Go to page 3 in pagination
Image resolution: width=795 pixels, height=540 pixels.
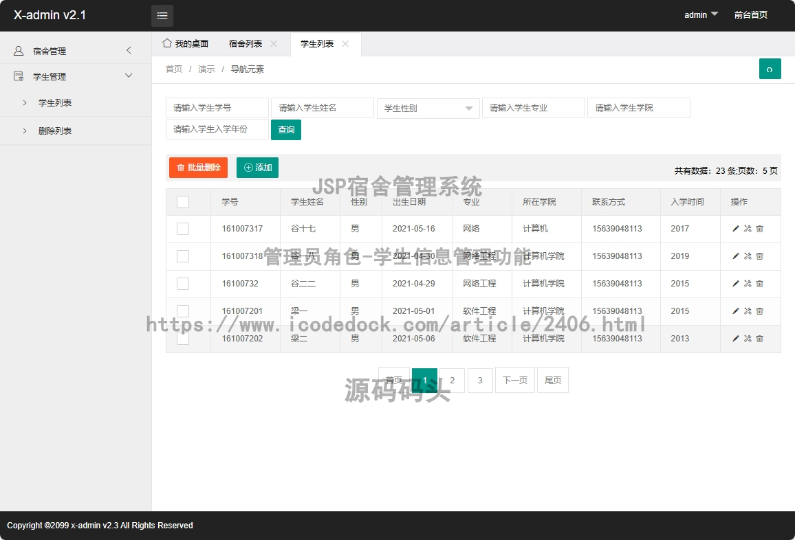click(480, 380)
